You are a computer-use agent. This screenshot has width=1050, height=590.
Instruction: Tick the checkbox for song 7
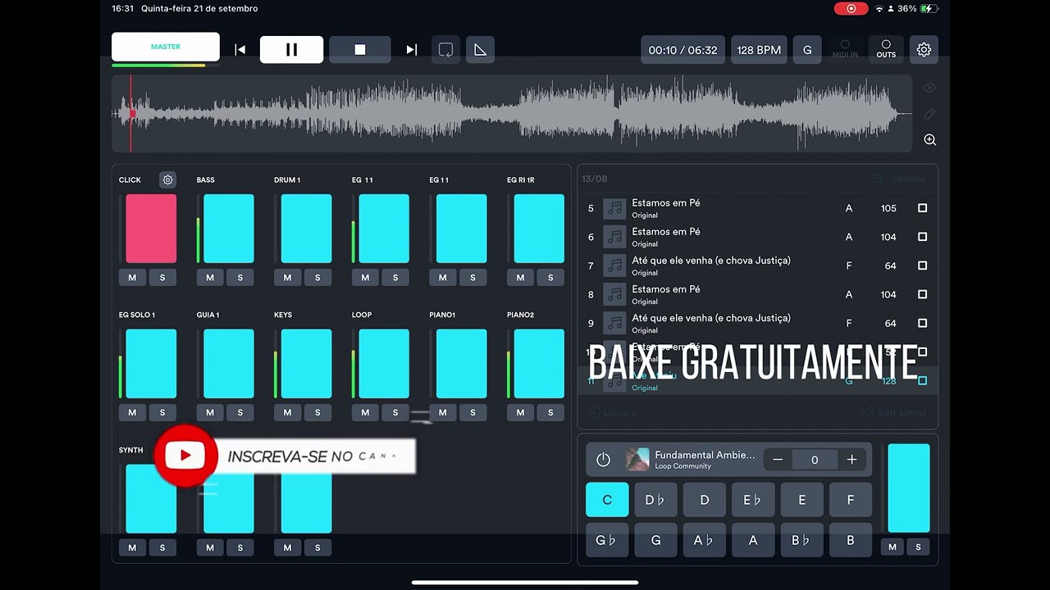(x=922, y=265)
